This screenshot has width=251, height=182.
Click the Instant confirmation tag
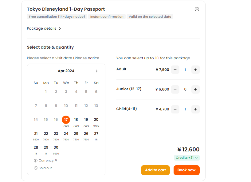[107, 17]
